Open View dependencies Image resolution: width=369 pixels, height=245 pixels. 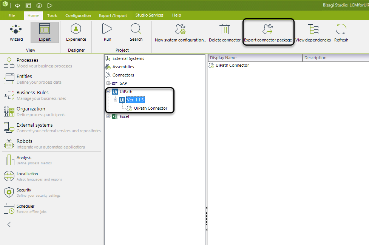[313, 33]
